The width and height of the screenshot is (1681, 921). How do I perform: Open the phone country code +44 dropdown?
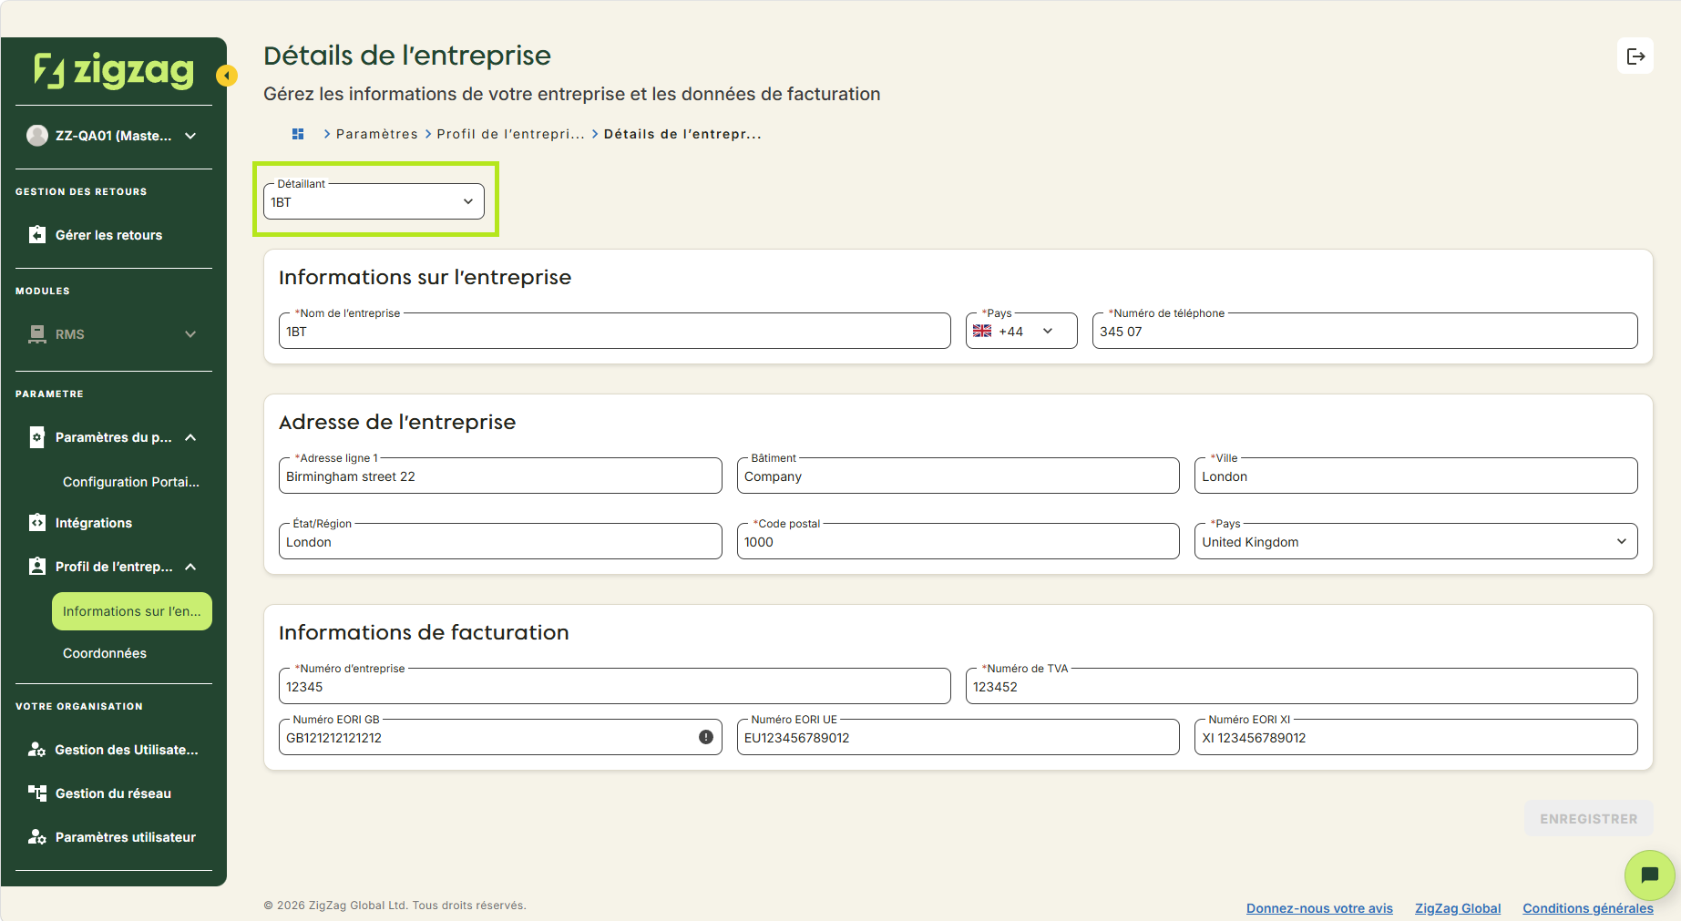1020,331
